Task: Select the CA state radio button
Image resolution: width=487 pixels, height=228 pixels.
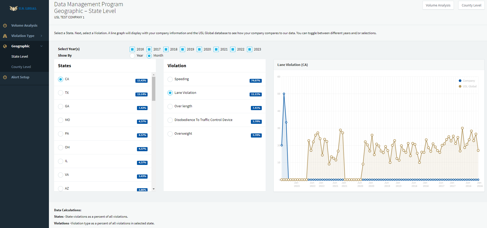Action: [x=61, y=79]
